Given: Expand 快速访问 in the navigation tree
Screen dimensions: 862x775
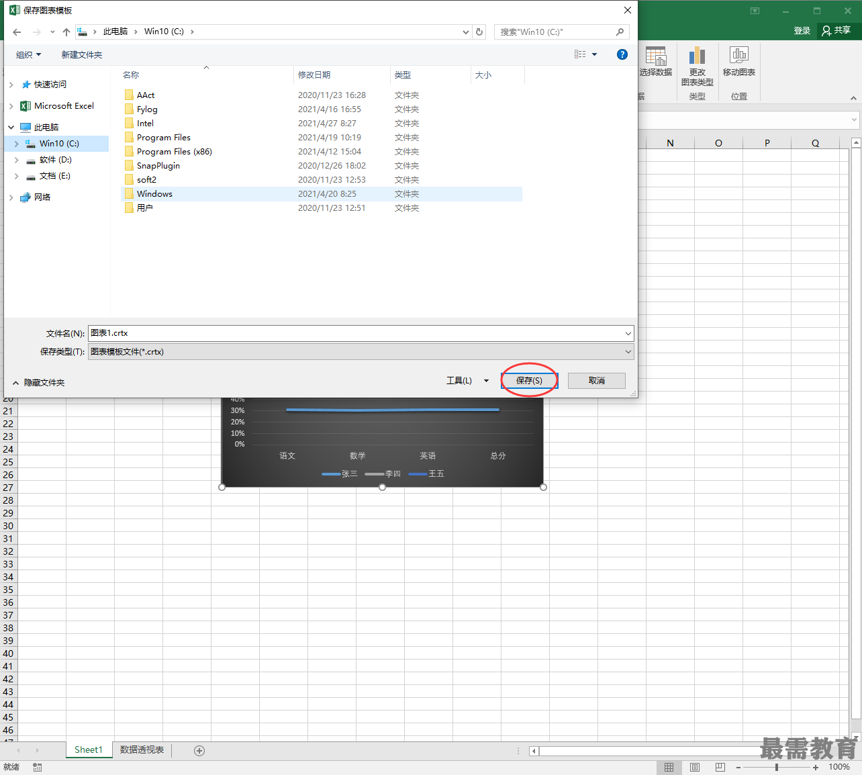Looking at the screenshot, I should click(x=11, y=85).
